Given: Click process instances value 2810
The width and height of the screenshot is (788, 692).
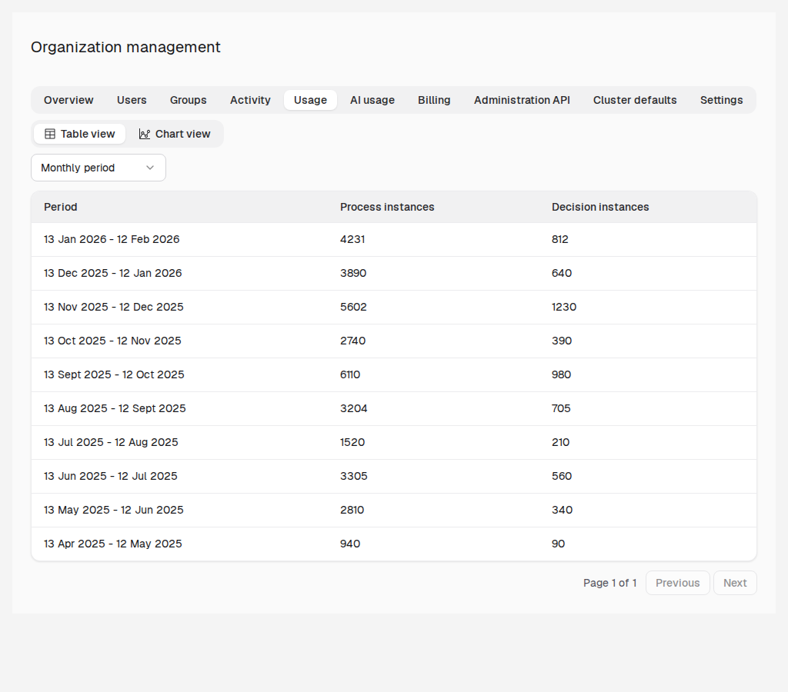Looking at the screenshot, I should coord(352,510).
